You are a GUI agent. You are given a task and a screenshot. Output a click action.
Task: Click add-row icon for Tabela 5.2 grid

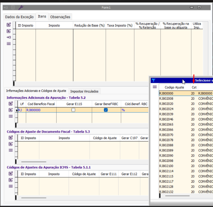[10, 104]
